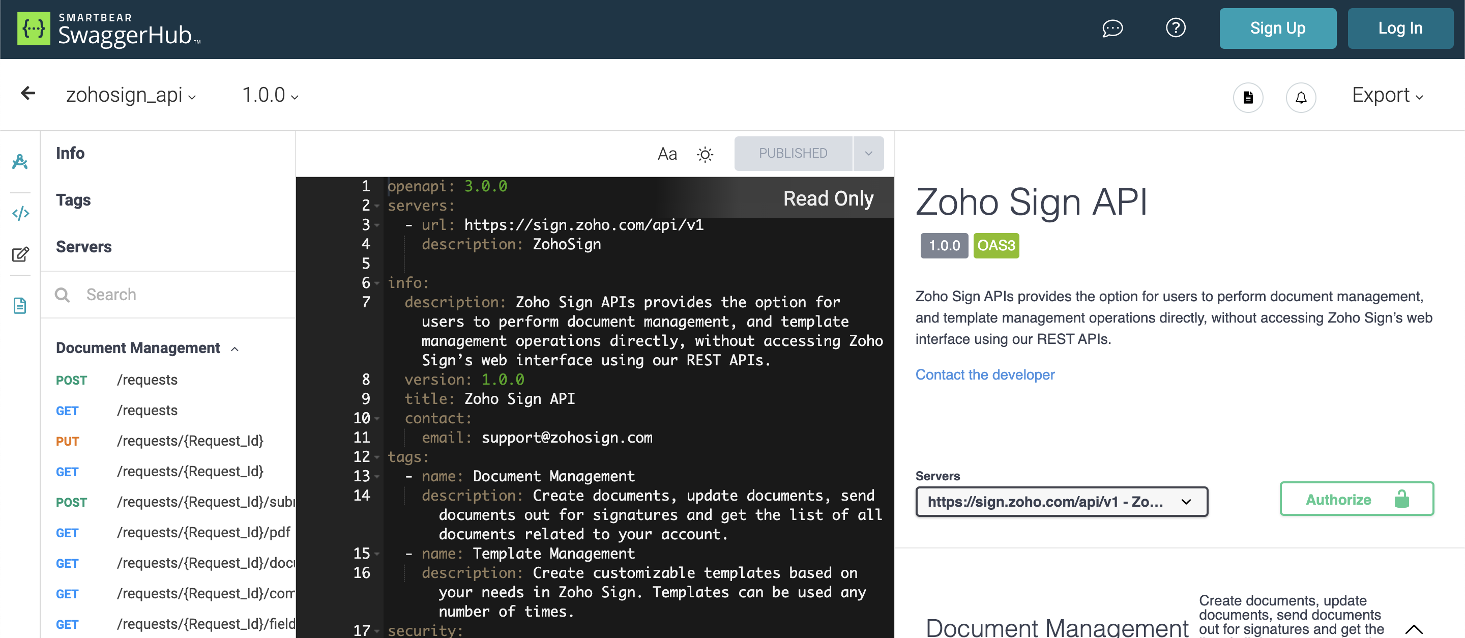The width and height of the screenshot is (1465, 638).
Task: Click the 1.0.0 version badge
Action: (x=944, y=246)
